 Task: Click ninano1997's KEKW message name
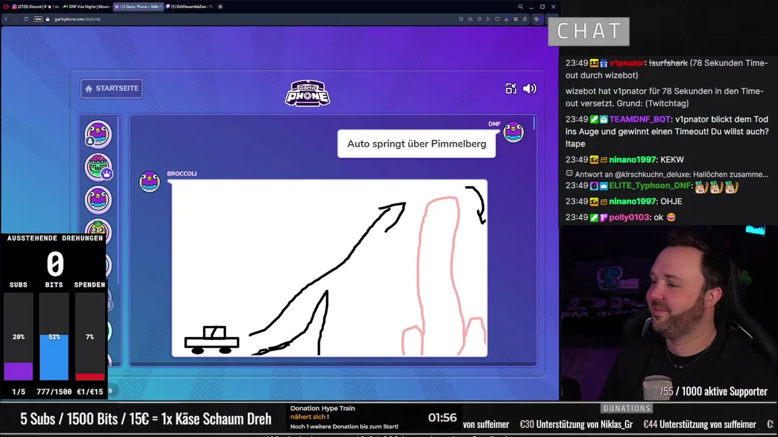(x=632, y=160)
